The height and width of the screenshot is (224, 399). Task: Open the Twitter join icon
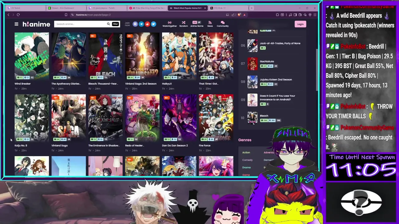153,24
